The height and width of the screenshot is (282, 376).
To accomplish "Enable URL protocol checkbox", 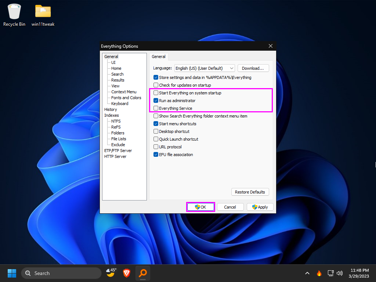I will tap(167, 147).
